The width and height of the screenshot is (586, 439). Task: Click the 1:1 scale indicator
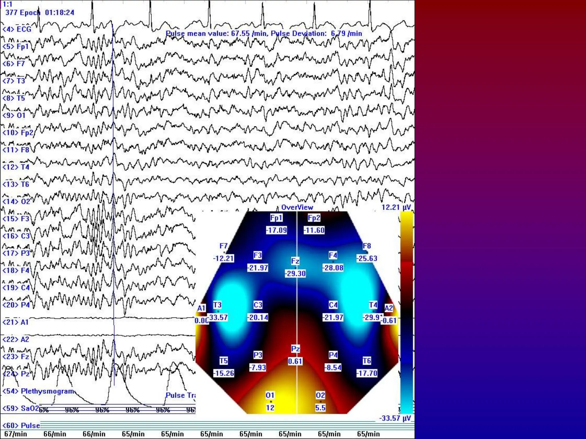click(7, 4)
